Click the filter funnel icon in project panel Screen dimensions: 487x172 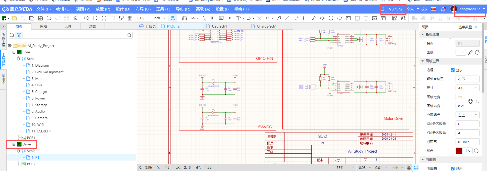pos(19,35)
